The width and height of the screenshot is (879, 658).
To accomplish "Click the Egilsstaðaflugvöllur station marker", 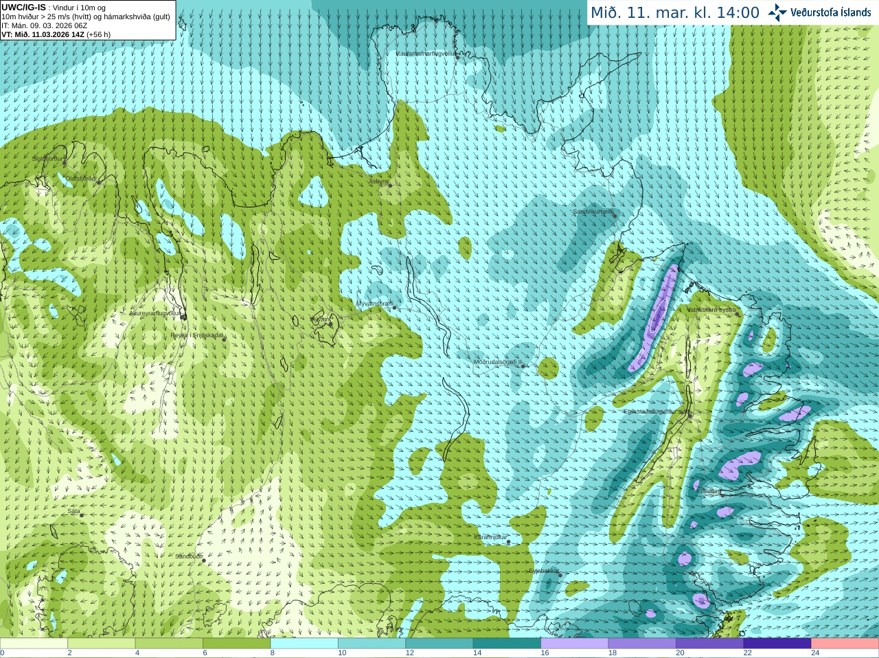I will coord(689,416).
